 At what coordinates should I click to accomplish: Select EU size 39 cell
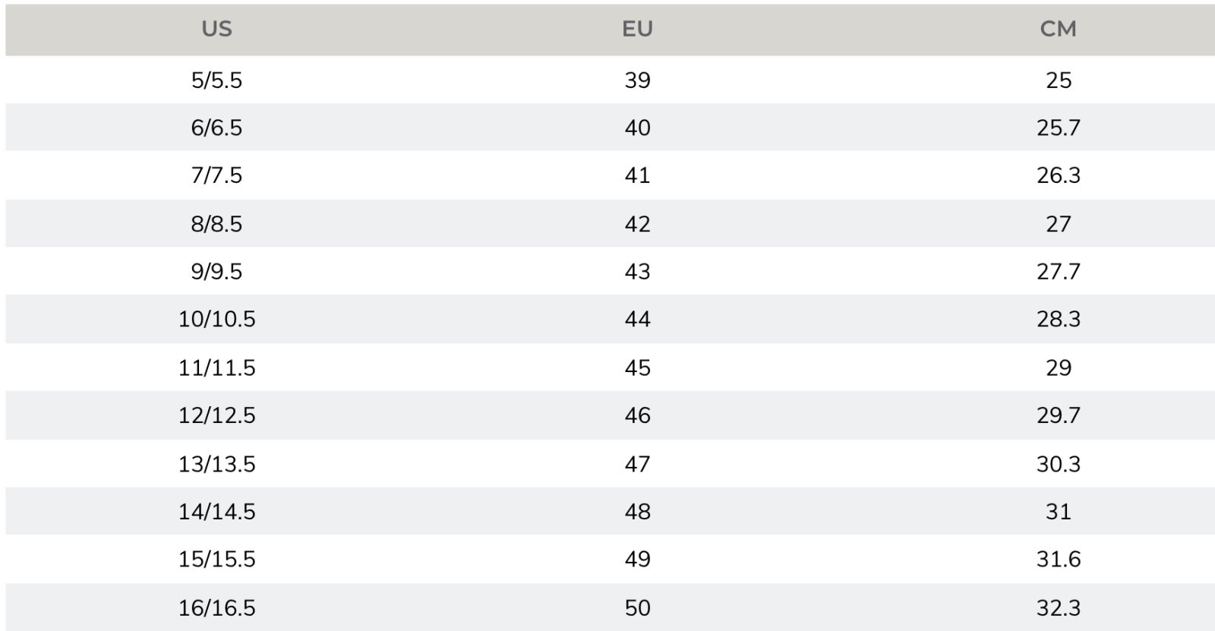[x=637, y=80]
